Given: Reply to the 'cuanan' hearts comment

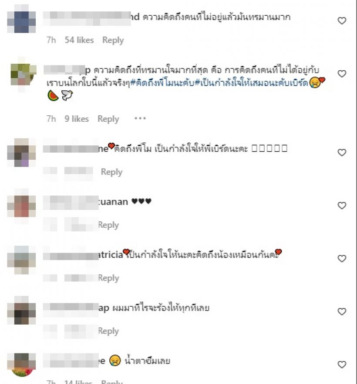Looking at the screenshot, I should point(108,225).
